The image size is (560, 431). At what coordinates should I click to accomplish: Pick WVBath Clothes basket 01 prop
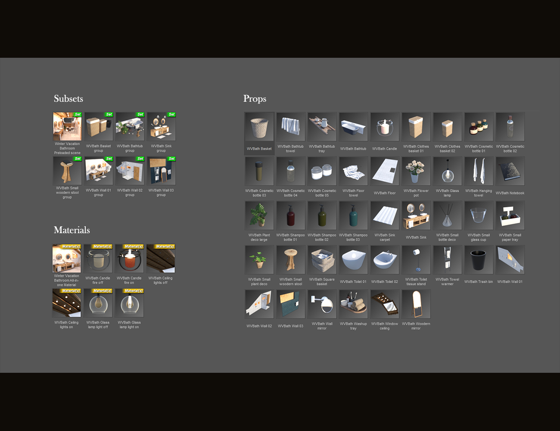pyautogui.click(x=416, y=127)
